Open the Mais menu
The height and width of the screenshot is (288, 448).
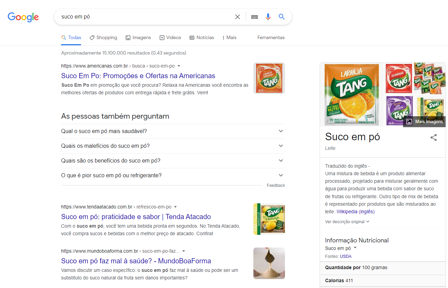click(x=229, y=38)
